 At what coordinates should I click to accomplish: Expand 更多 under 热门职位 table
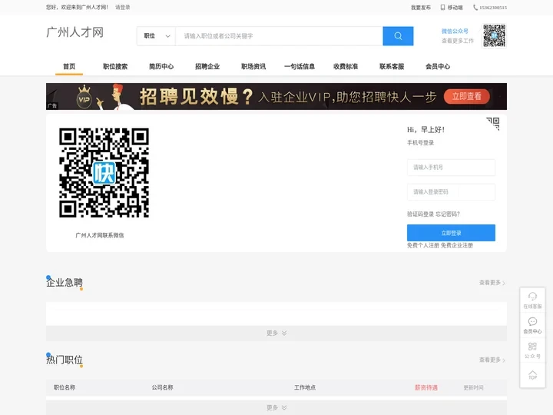point(276,407)
